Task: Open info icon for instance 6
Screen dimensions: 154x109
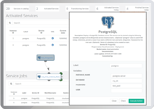Action: (53, 45)
